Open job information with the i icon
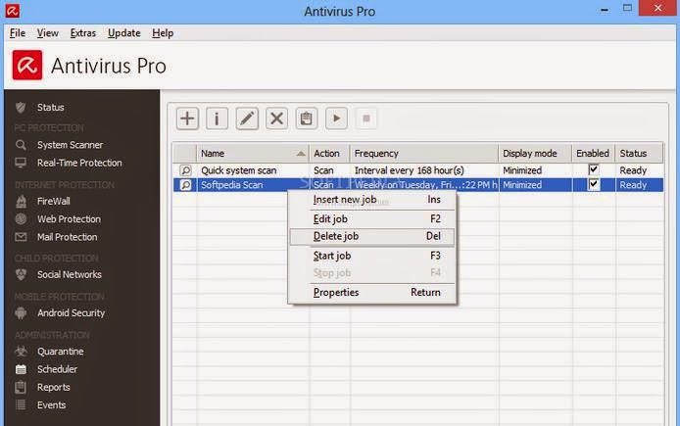This screenshot has height=426, width=680. point(217,118)
